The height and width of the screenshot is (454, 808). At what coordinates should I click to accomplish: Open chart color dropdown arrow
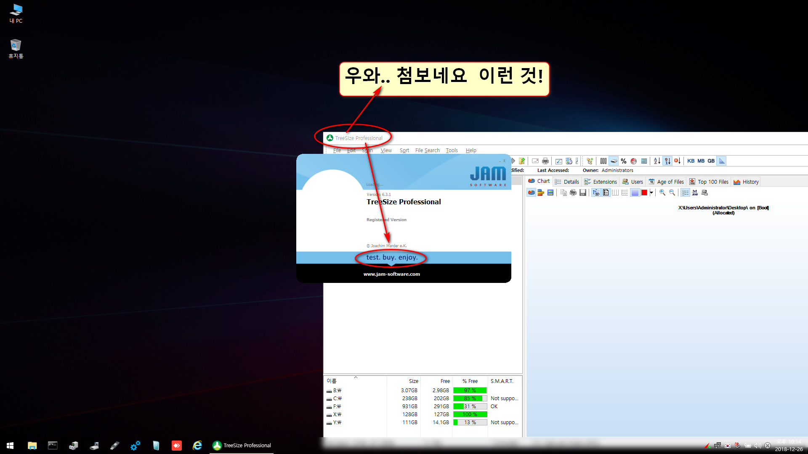point(651,193)
